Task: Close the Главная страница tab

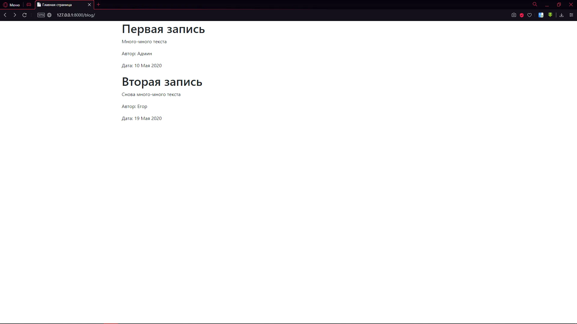Action: coord(89,5)
